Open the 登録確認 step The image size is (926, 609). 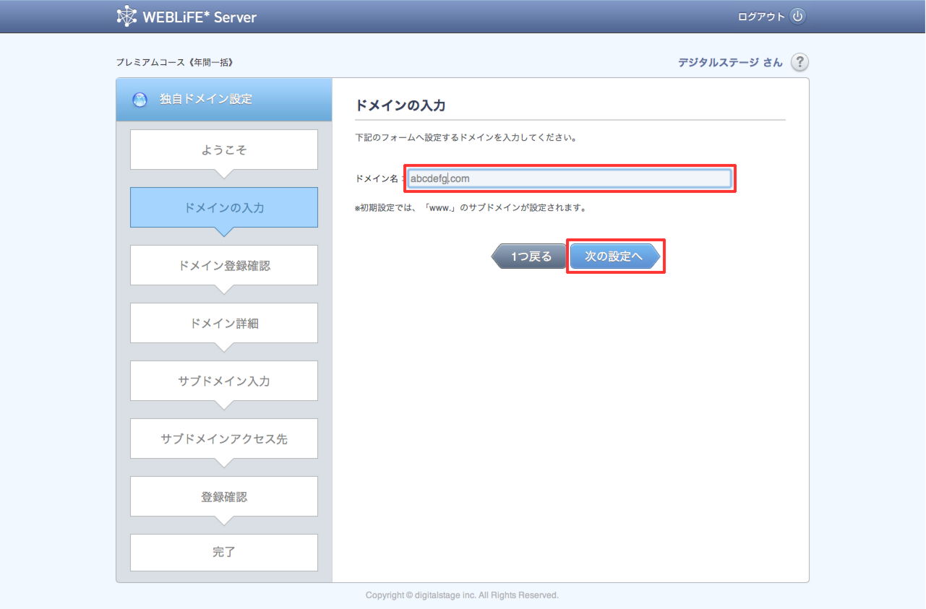click(224, 496)
